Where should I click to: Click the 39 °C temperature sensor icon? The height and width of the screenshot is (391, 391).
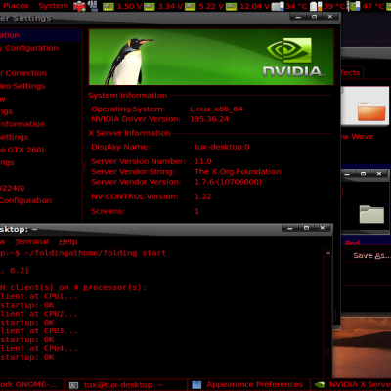tap(316, 7)
